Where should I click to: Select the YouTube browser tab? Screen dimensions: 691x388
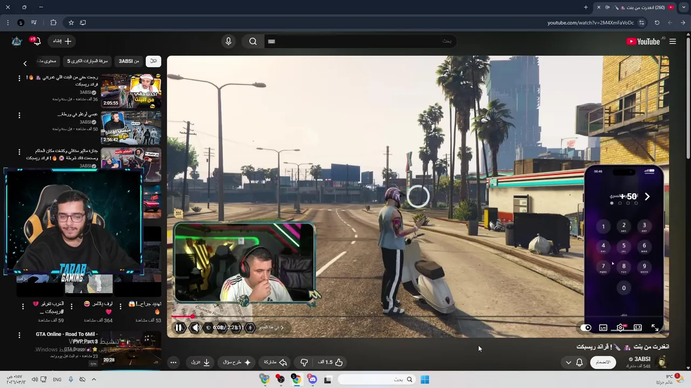pos(636,8)
